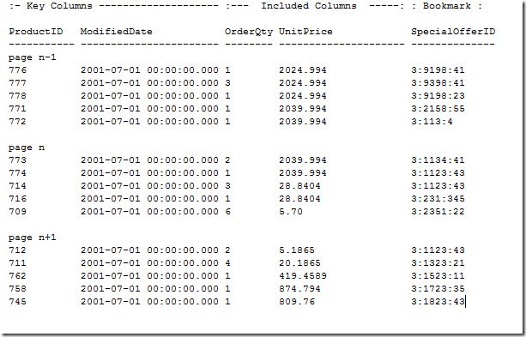
Task: Click unit price 5.70 in row 709
Action: pos(291,212)
